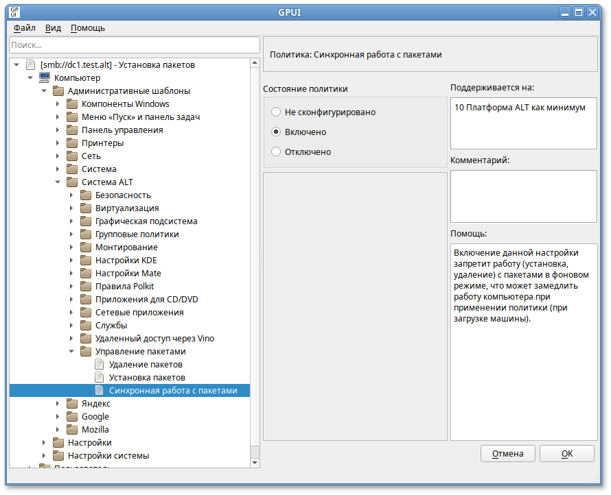Click the folder icon next to Mozilla
The height and width of the screenshot is (495, 611).
[72, 429]
